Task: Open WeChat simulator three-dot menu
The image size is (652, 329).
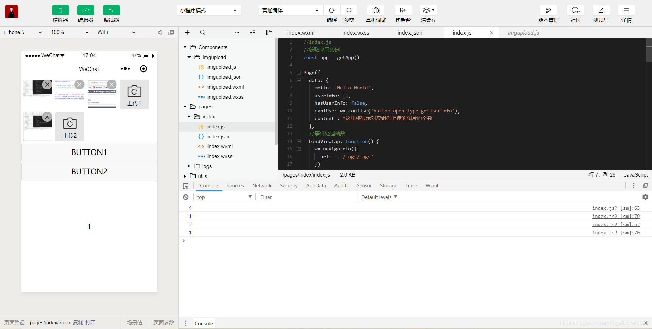Action: (125, 69)
